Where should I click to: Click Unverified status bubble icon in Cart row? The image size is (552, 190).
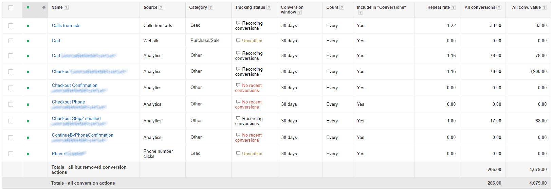[238, 41]
